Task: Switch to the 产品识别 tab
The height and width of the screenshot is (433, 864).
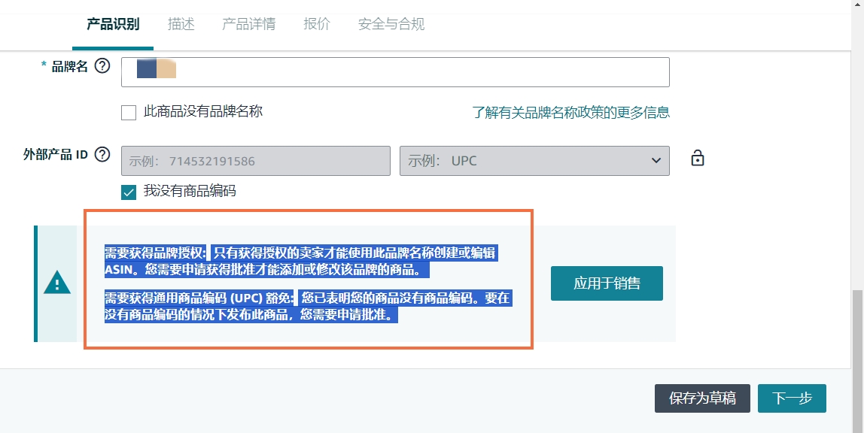Action: click(x=113, y=24)
